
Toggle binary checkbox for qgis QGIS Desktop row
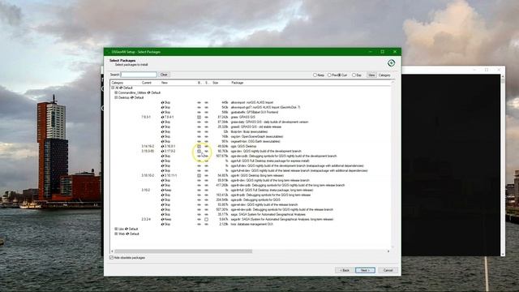(x=199, y=146)
